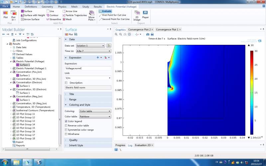The width and height of the screenshot is (266, 166).
Task: Select the Arrow Surface plot tool
Action: coord(30,19)
